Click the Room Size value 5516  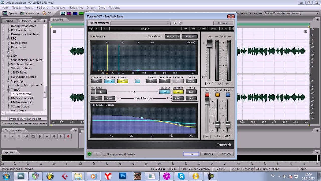coord(109,81)
